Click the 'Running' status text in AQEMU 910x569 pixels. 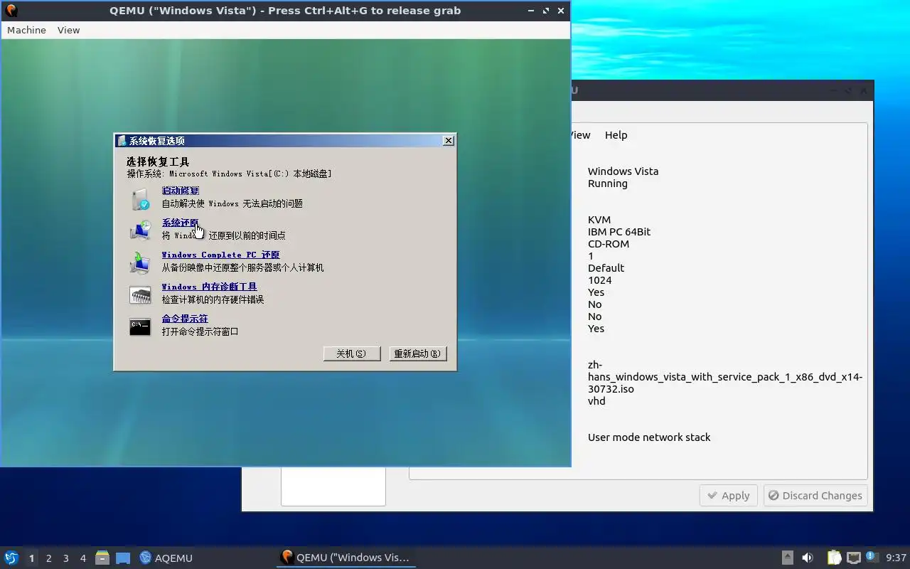click(x=608, y=184)
